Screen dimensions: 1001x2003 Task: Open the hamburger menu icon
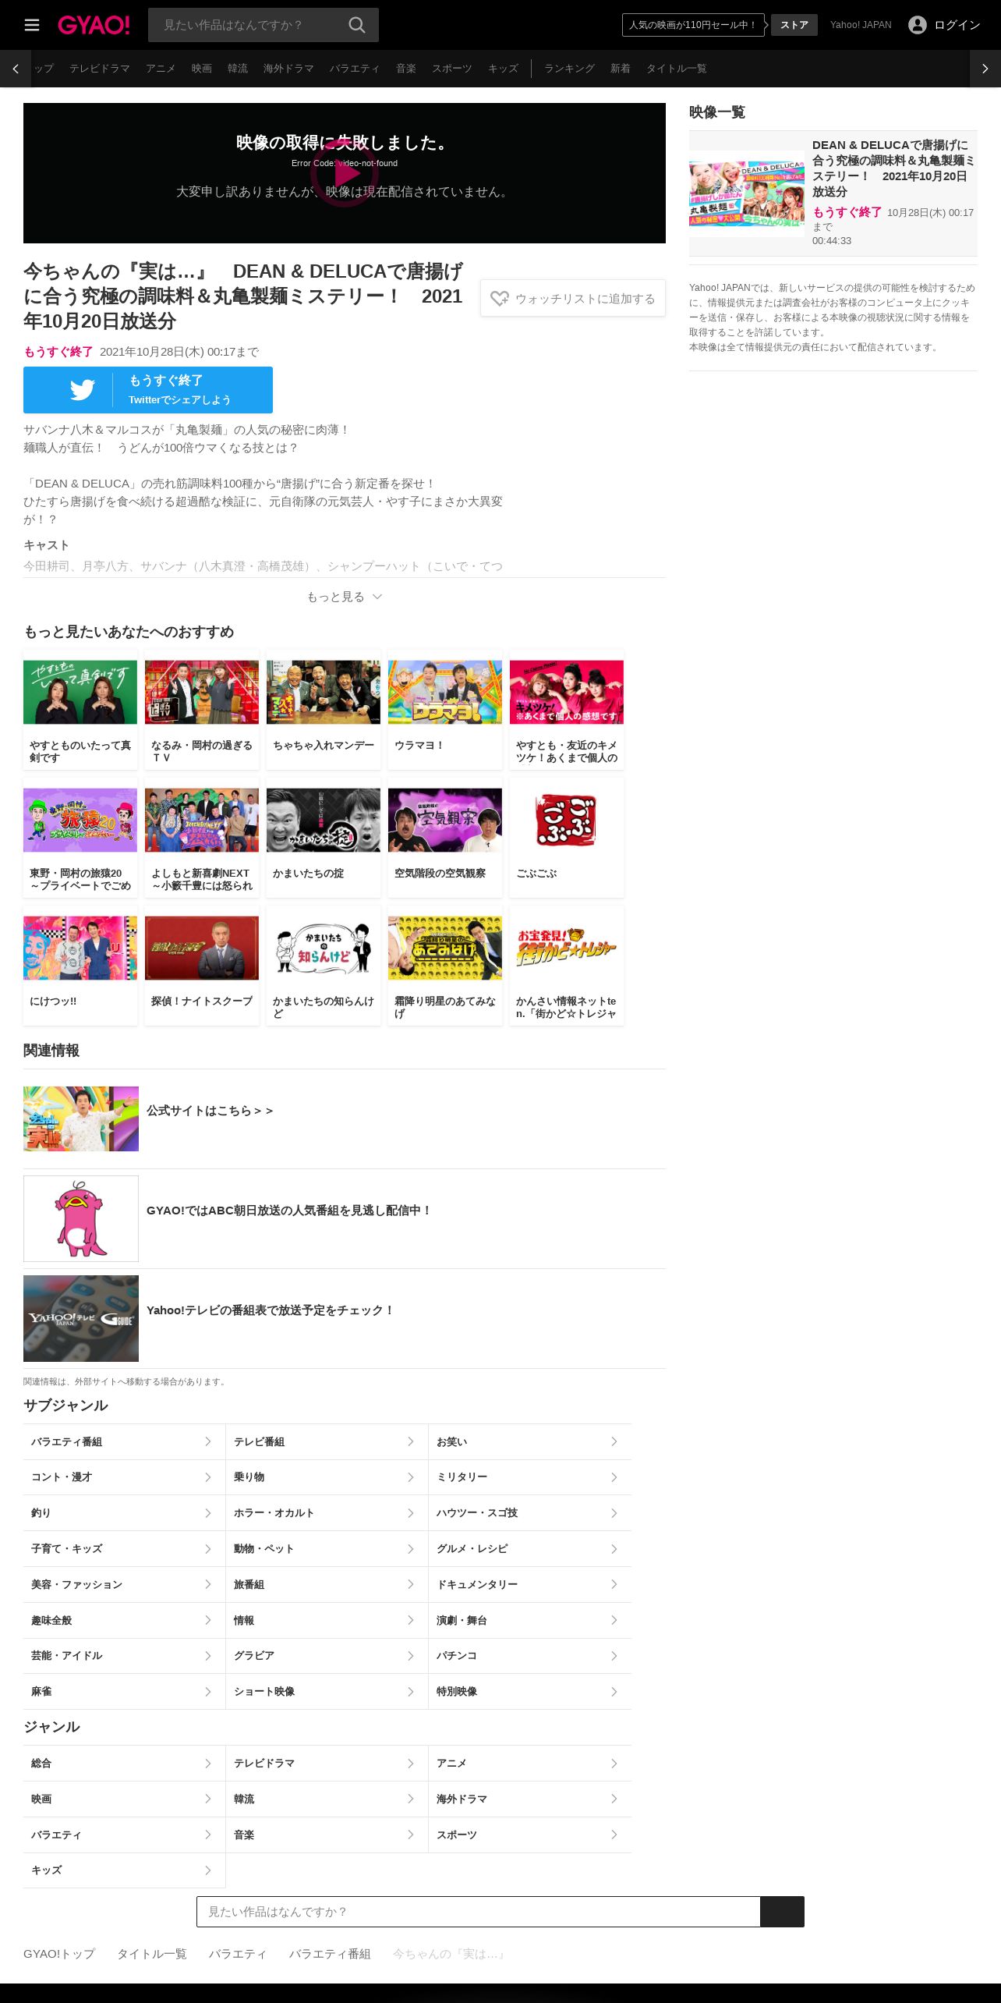click(x=32, y=25)
